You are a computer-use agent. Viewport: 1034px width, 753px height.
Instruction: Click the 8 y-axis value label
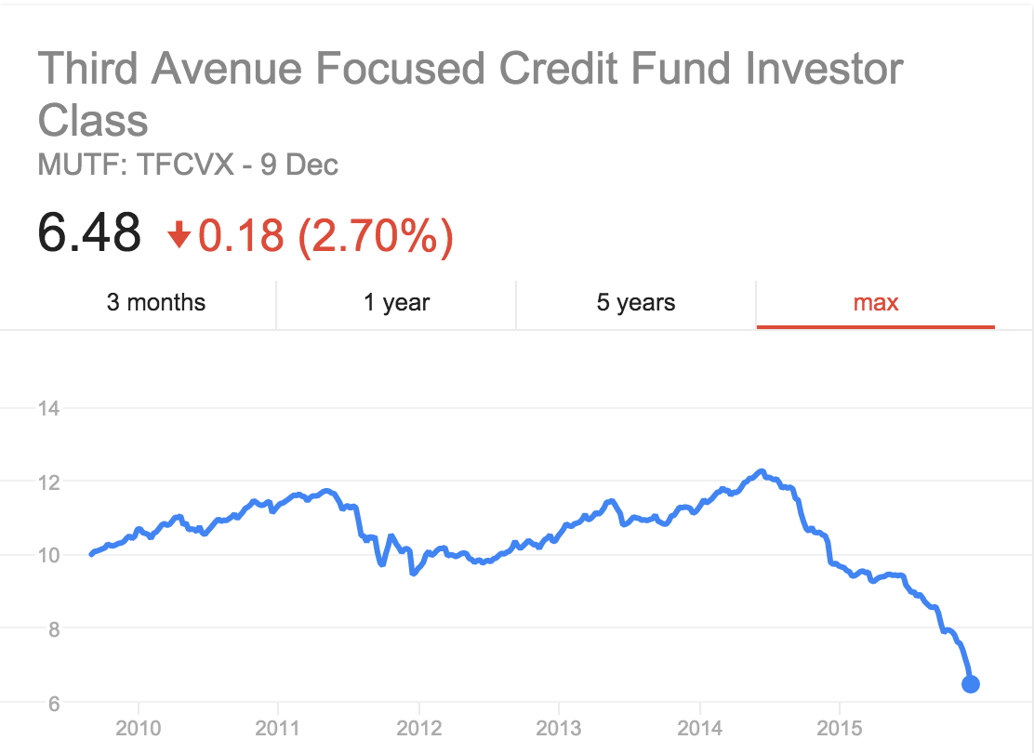coord(54,629)
